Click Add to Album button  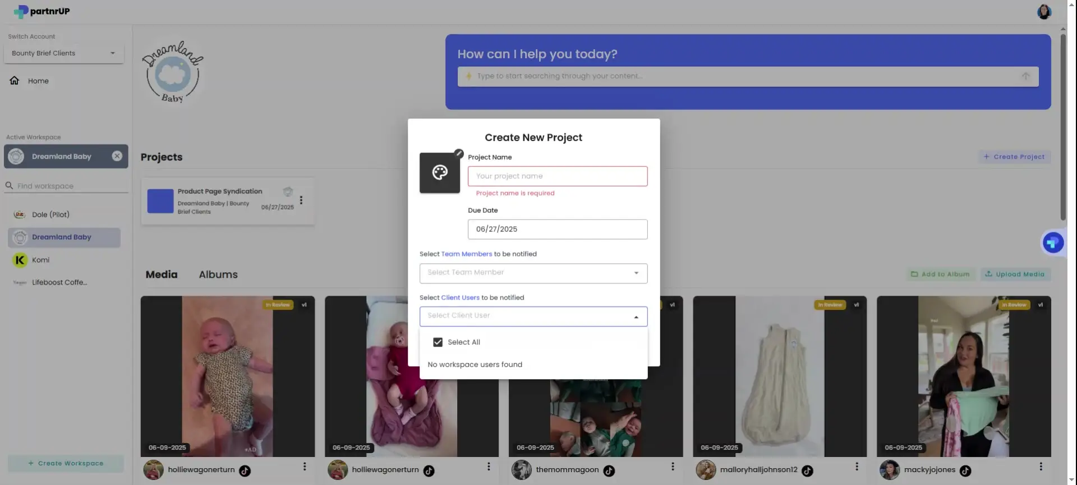pyautogui.click(x=941, y=274)
